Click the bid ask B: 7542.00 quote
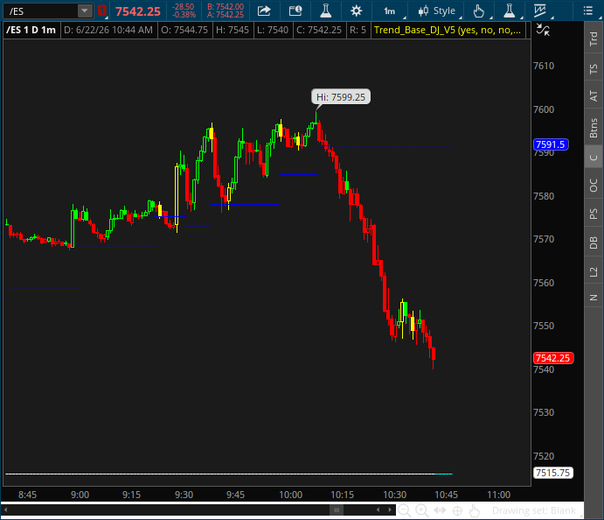 (226, 7)
